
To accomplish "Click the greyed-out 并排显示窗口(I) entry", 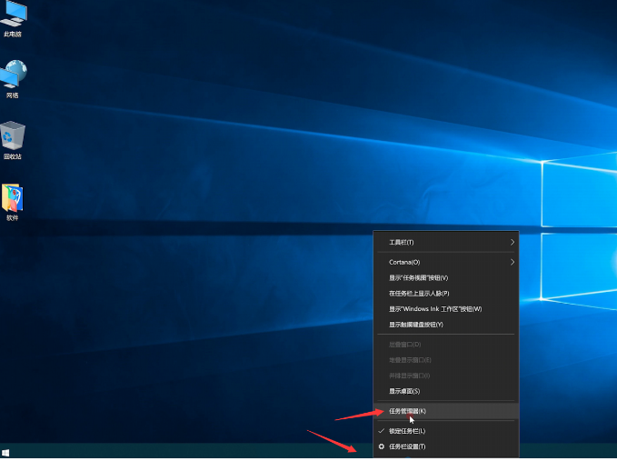I will (x=409, y=376).
